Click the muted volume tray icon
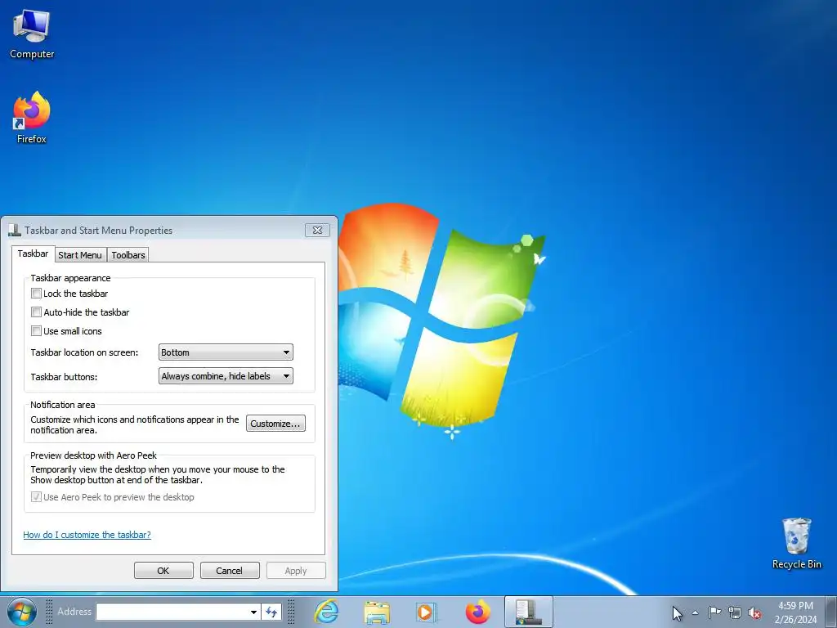837x628 pixels. click(754, 612)
